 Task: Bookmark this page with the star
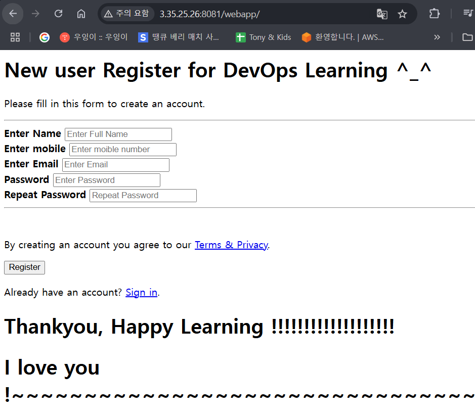click(402, 14)
